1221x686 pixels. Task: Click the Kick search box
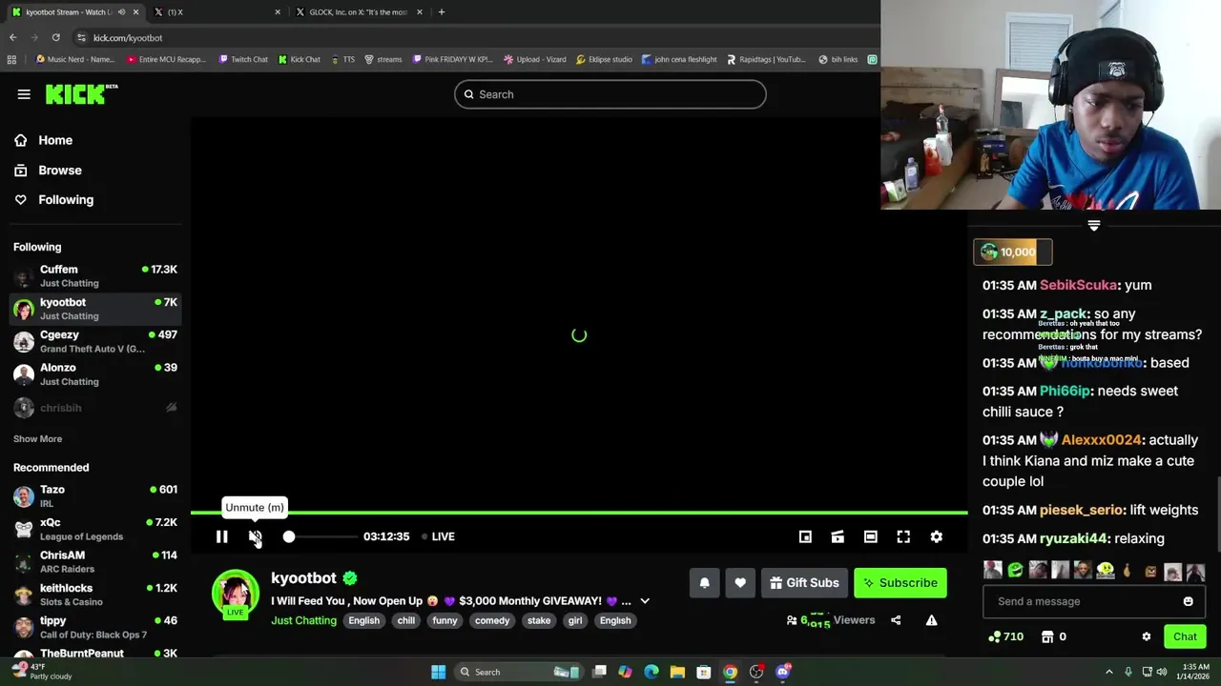(x=610, y=94)
